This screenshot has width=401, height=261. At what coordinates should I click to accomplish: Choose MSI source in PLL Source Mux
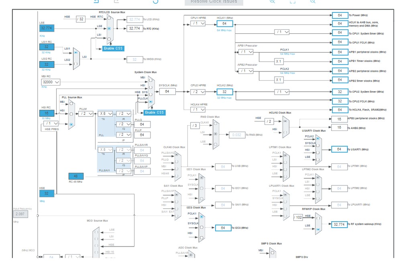tap(71, 104)
